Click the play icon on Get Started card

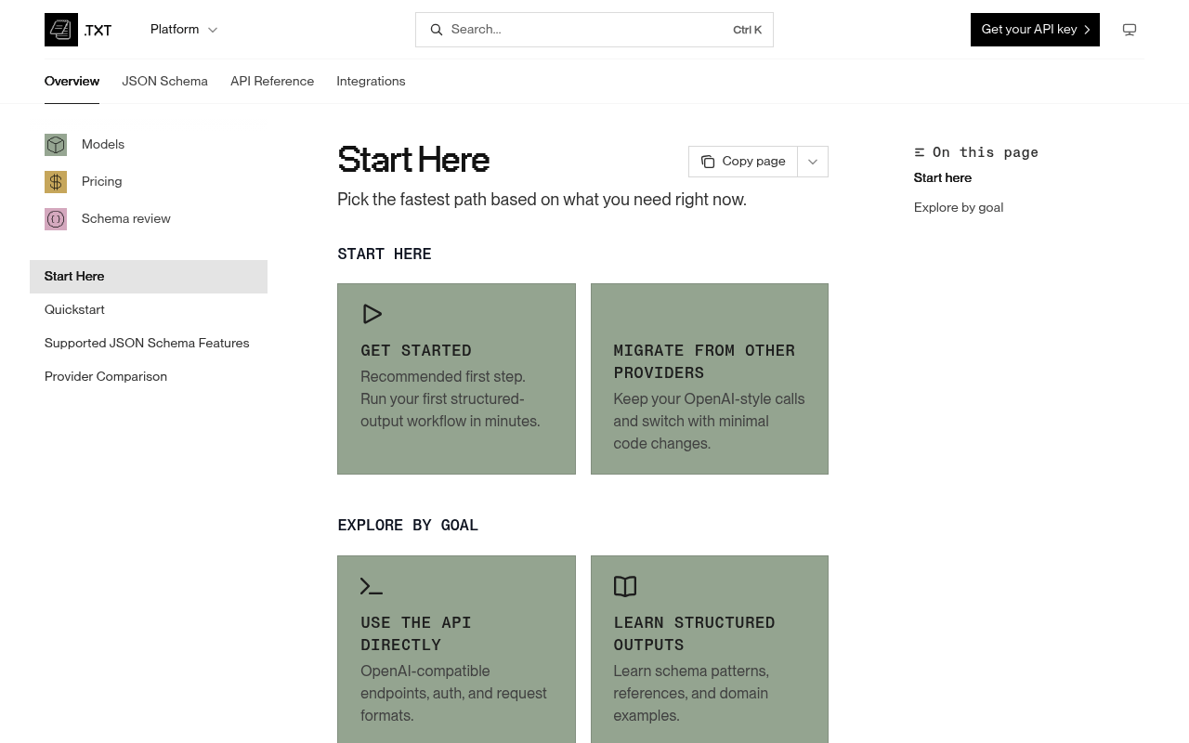tap(372, 314)
